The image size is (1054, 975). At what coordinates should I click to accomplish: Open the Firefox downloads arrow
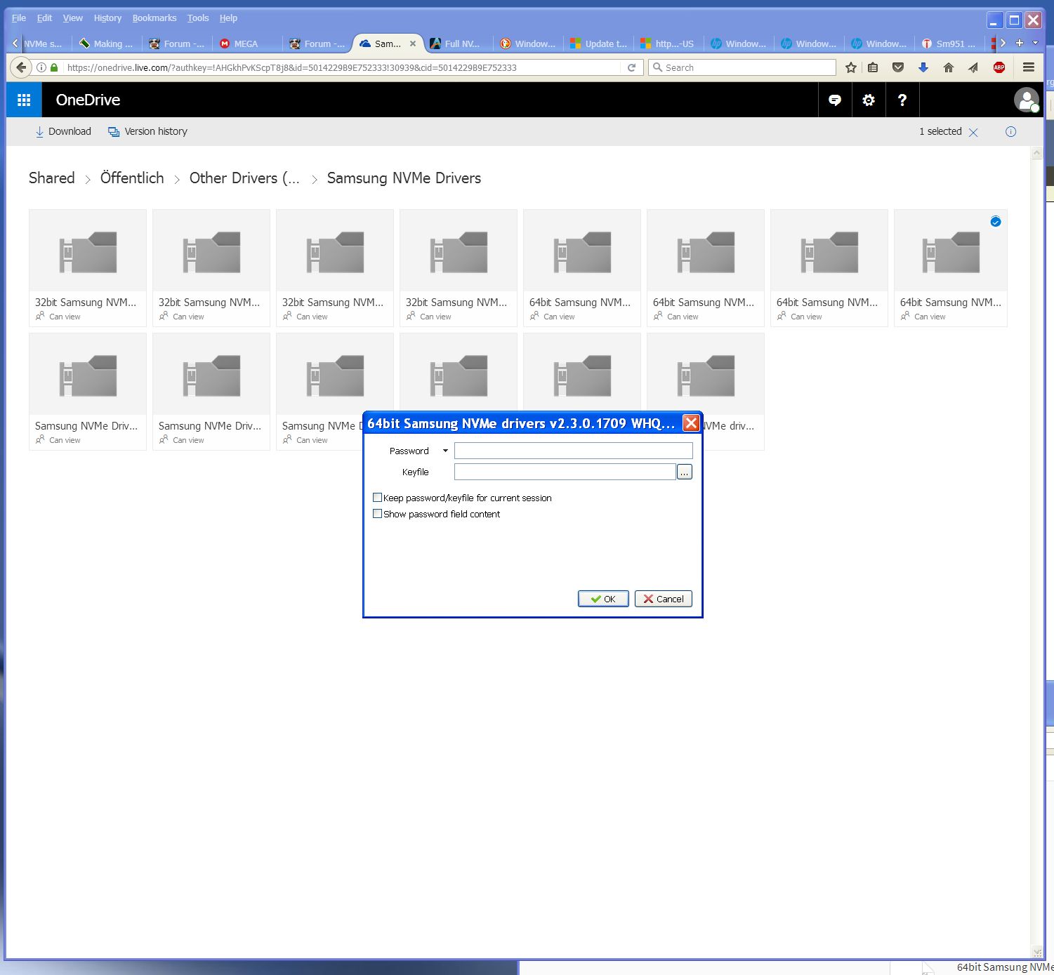point(923,67)
